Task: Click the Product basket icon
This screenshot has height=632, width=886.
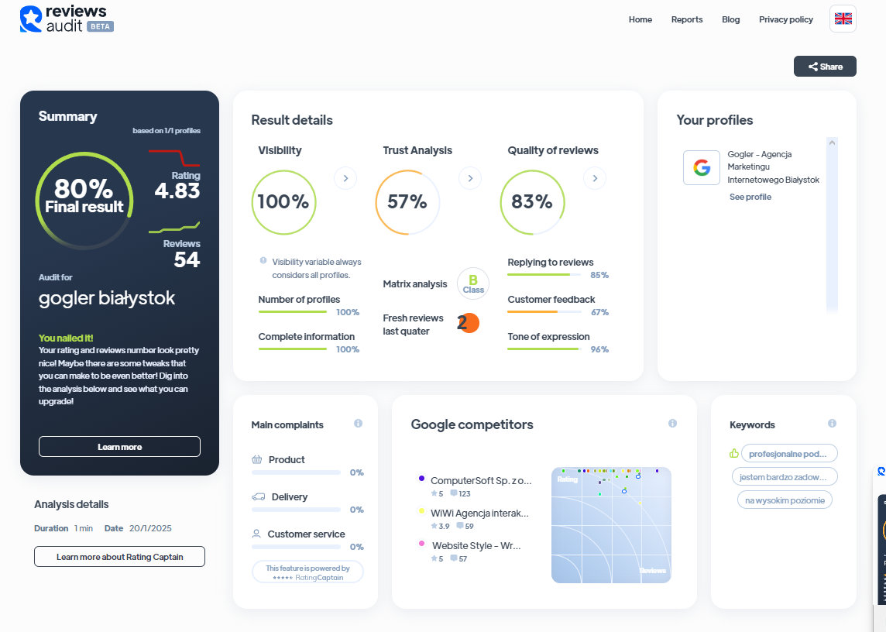Action: coord(257,459)
